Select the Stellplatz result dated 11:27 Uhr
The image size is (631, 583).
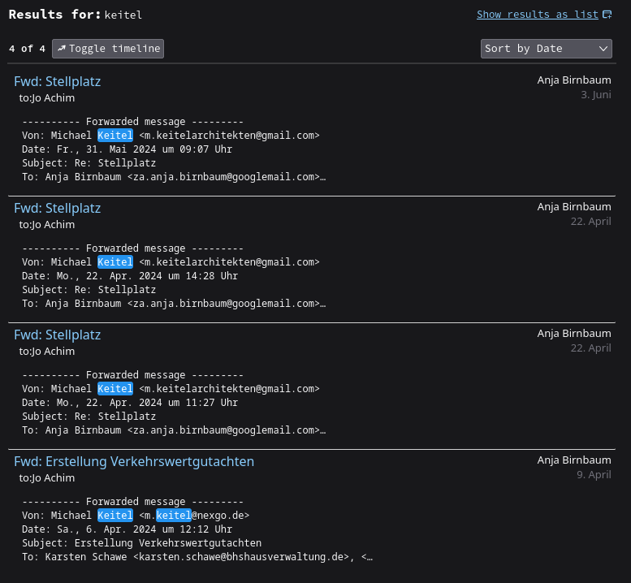click(x=57, y=335)
